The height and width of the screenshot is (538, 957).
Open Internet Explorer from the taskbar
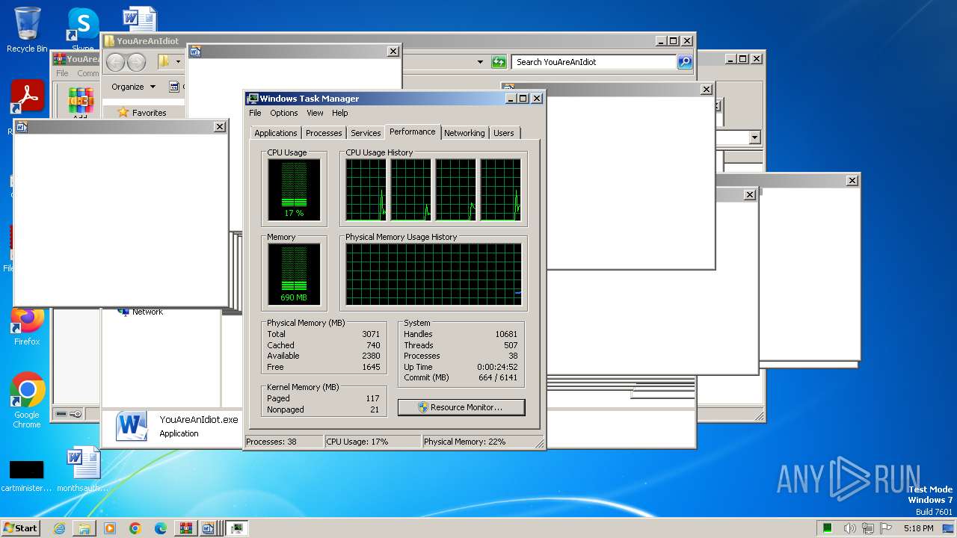click(59, 528)
